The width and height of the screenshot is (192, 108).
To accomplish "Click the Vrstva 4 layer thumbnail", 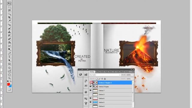I will pyautogui.click(x=95, y=106).
